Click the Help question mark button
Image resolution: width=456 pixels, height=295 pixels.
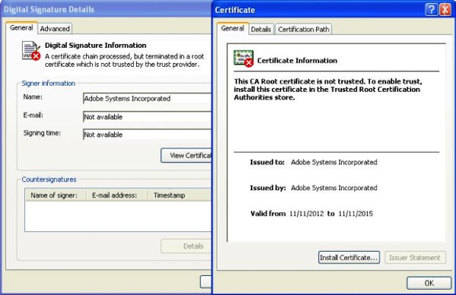click(431, 10)
